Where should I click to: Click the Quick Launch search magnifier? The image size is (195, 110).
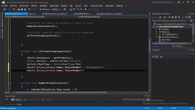click(179, 2)
